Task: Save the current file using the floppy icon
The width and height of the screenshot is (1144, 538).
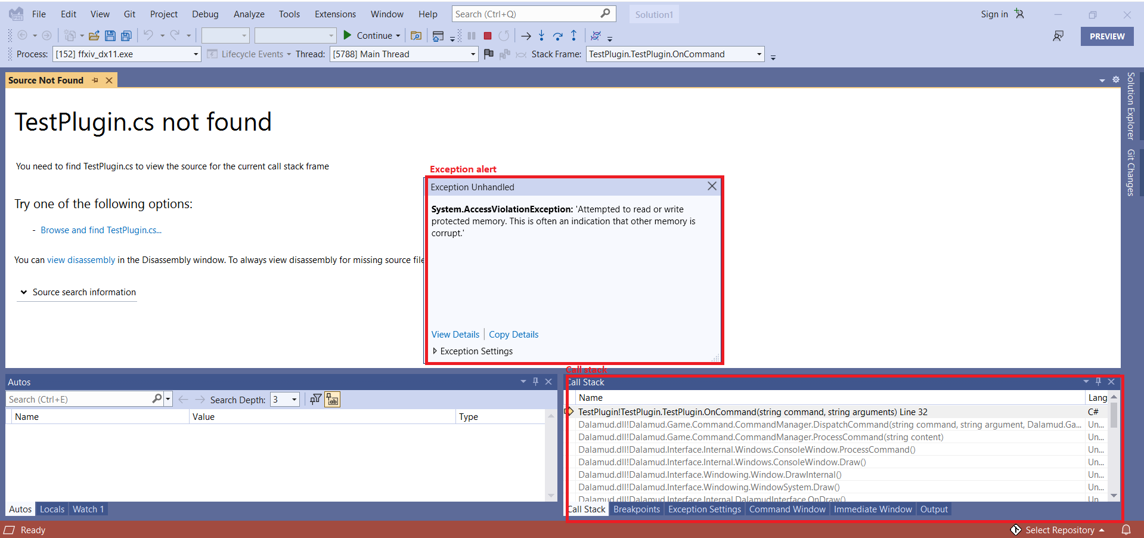Action: tap(110, 36)
